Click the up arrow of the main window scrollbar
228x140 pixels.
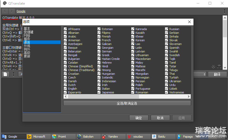pyautogui.click(x=225, y=18)
